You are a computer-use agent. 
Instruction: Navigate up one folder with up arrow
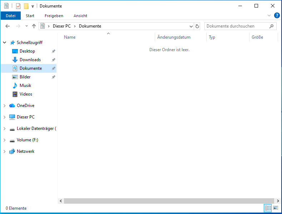coord(34,26)
